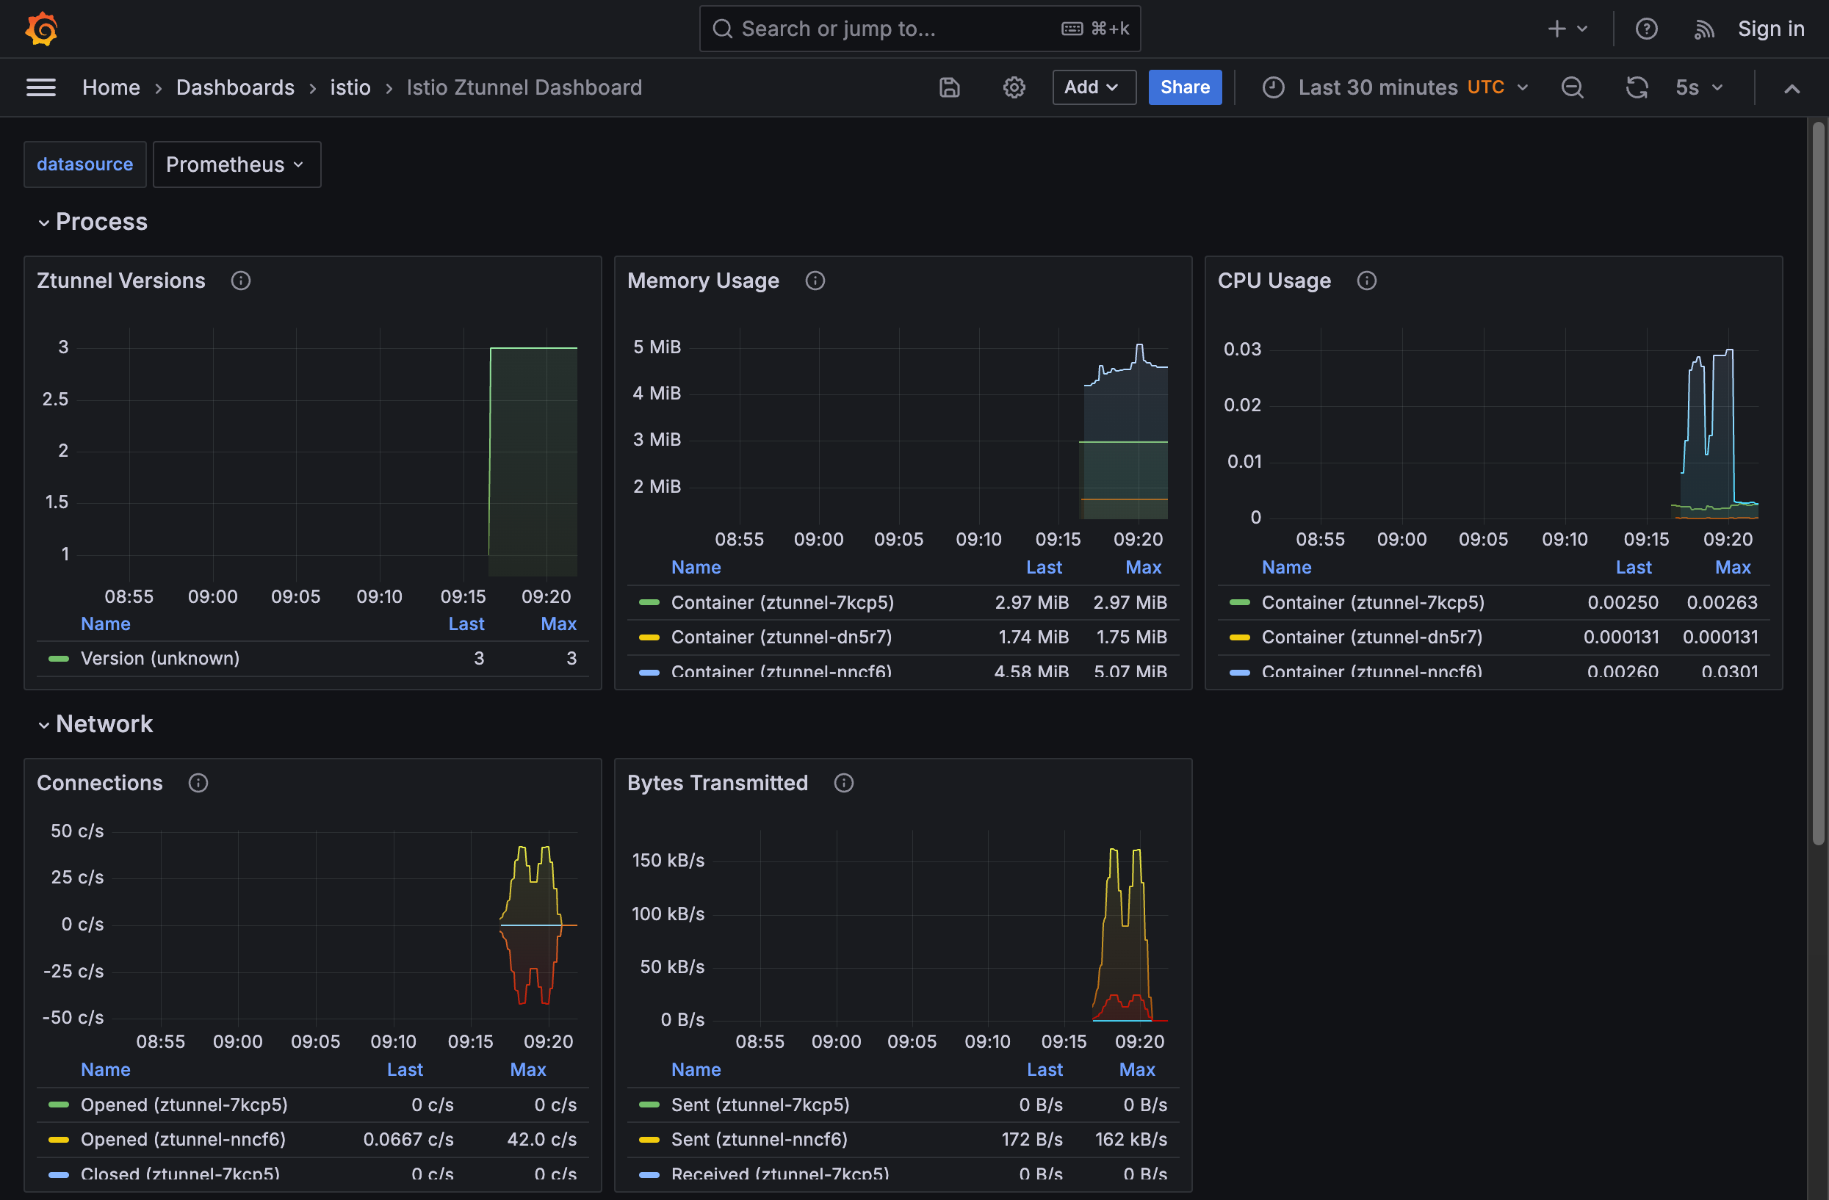Click the Grafana logo

click(x=41, y=29)
